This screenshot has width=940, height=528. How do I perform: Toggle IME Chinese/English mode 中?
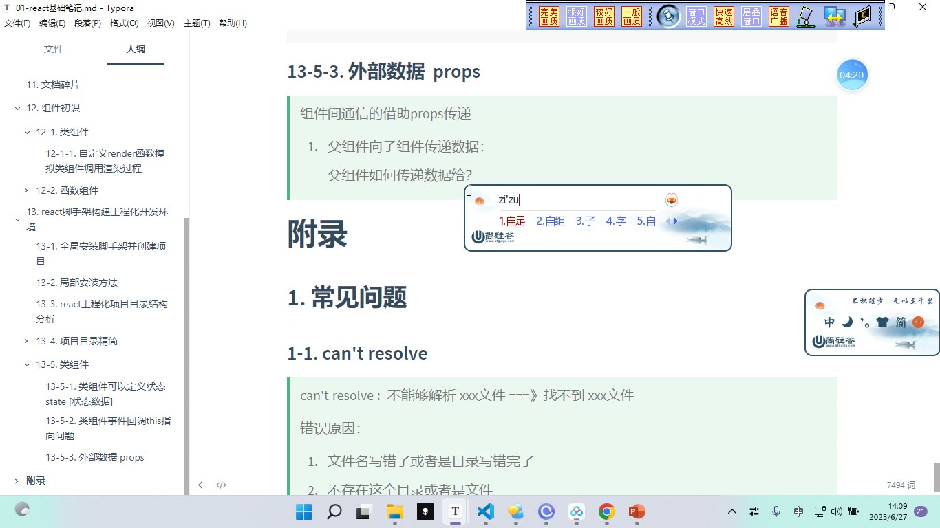830,322
